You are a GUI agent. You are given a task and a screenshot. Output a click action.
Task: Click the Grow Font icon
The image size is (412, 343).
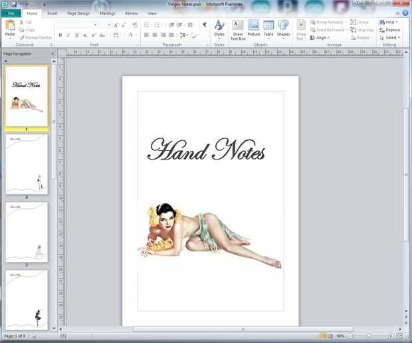116,25
